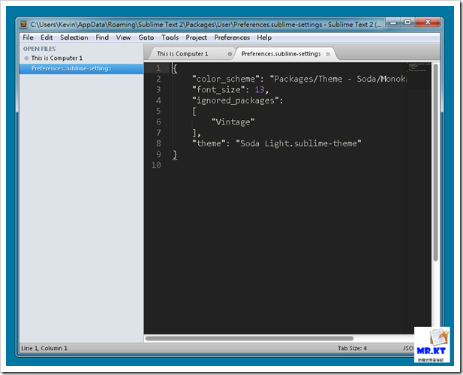Viewport: 463px width, 375px height.
Task: Open the Find menu
Action: 102,37
